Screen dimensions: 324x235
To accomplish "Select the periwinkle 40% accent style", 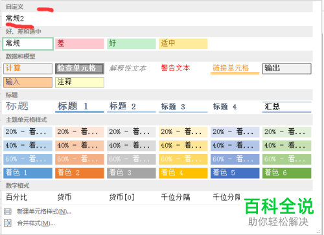I will coord(235,146).
